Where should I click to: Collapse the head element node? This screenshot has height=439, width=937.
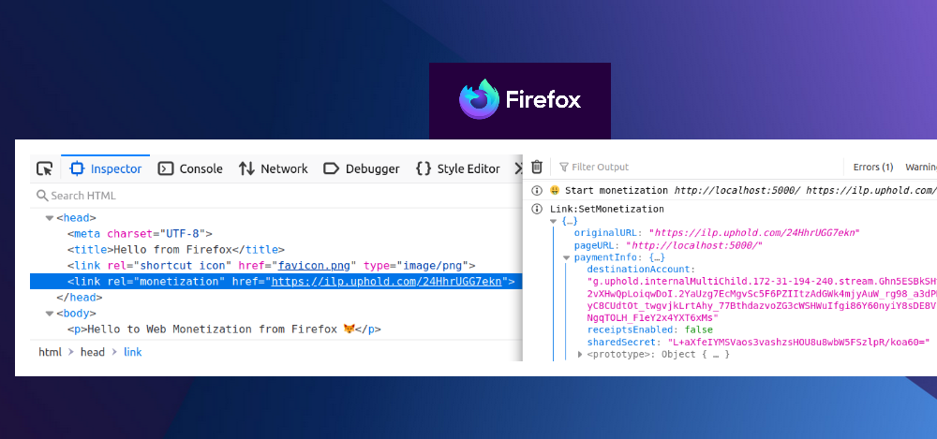(x=50, y=219)
